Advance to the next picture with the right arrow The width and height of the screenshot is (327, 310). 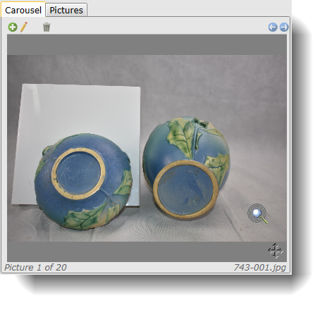[x=284, y=27]
